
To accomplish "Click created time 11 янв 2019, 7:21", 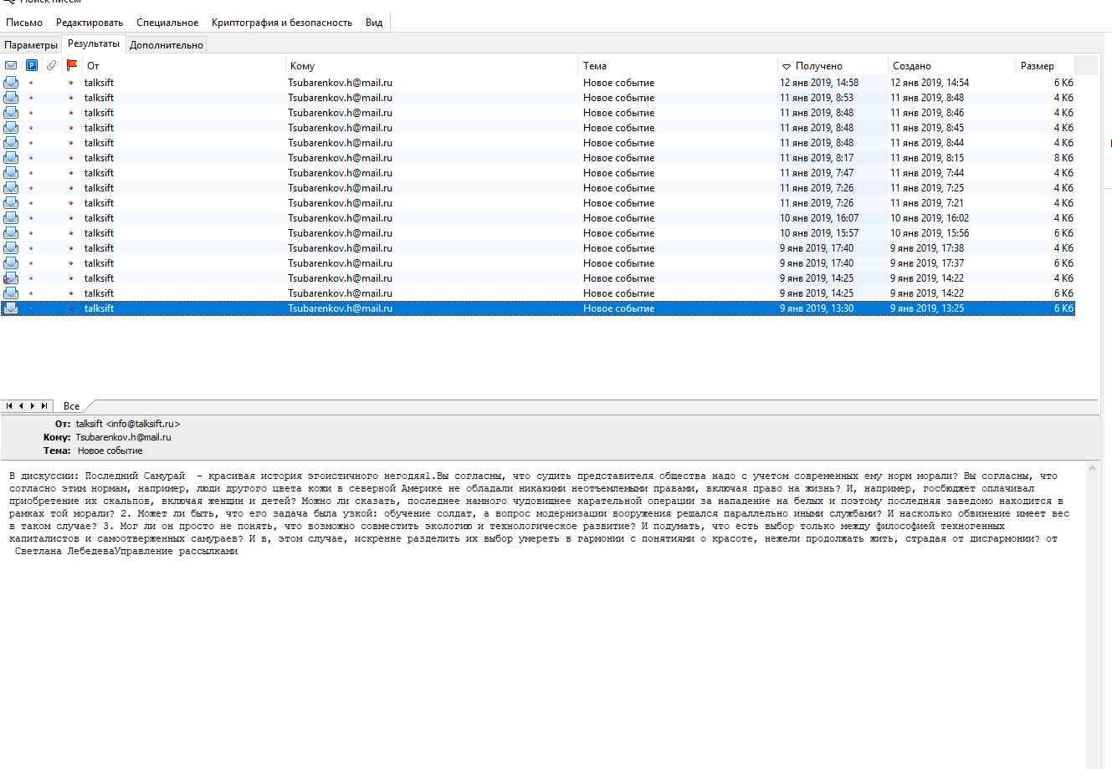I will tap(927, 203).
